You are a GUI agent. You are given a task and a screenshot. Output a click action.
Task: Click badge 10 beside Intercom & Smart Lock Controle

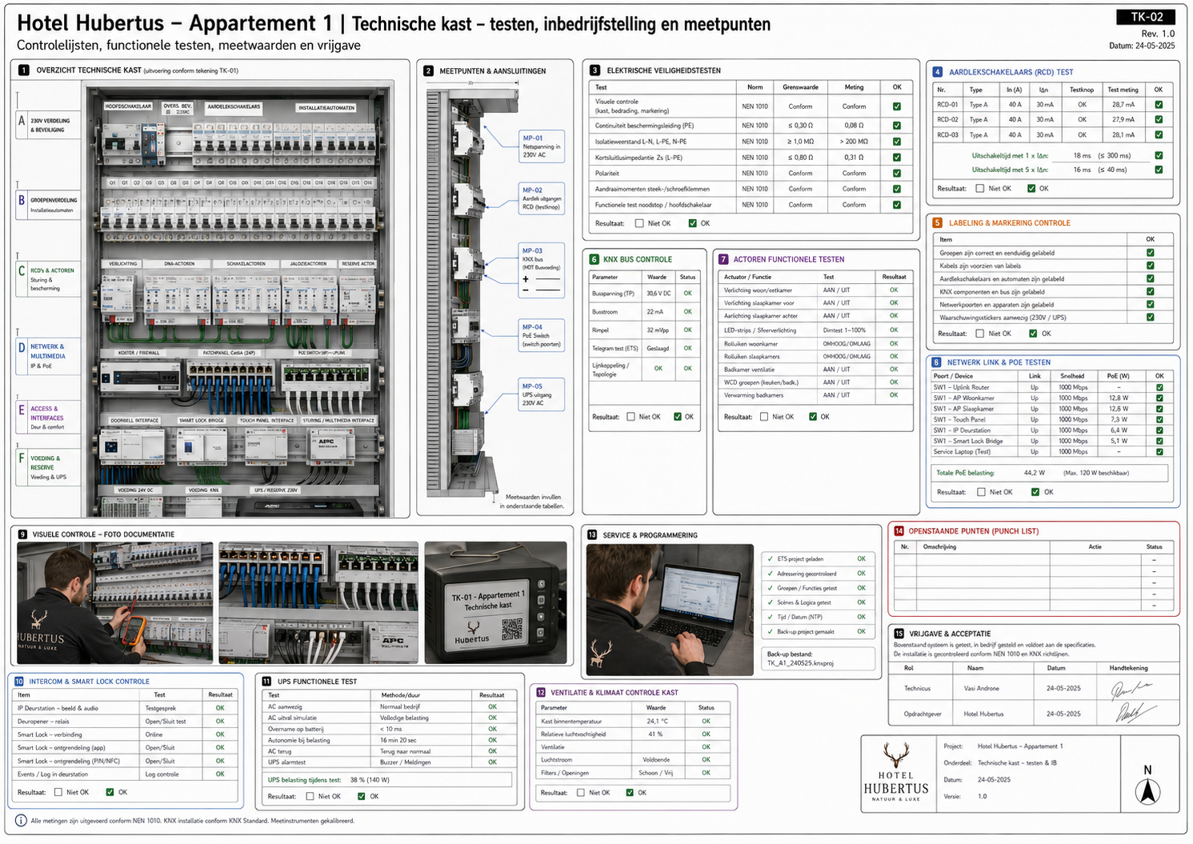[19, 682]
